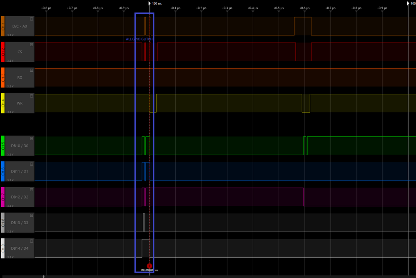
Task: Select the WR channel label
Action: 20,103
